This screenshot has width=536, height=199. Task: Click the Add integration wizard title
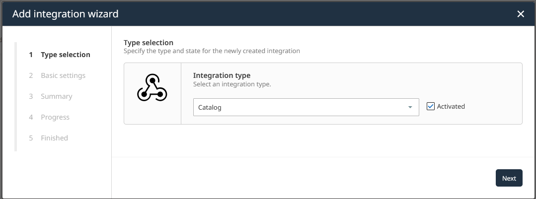[65, 14]
